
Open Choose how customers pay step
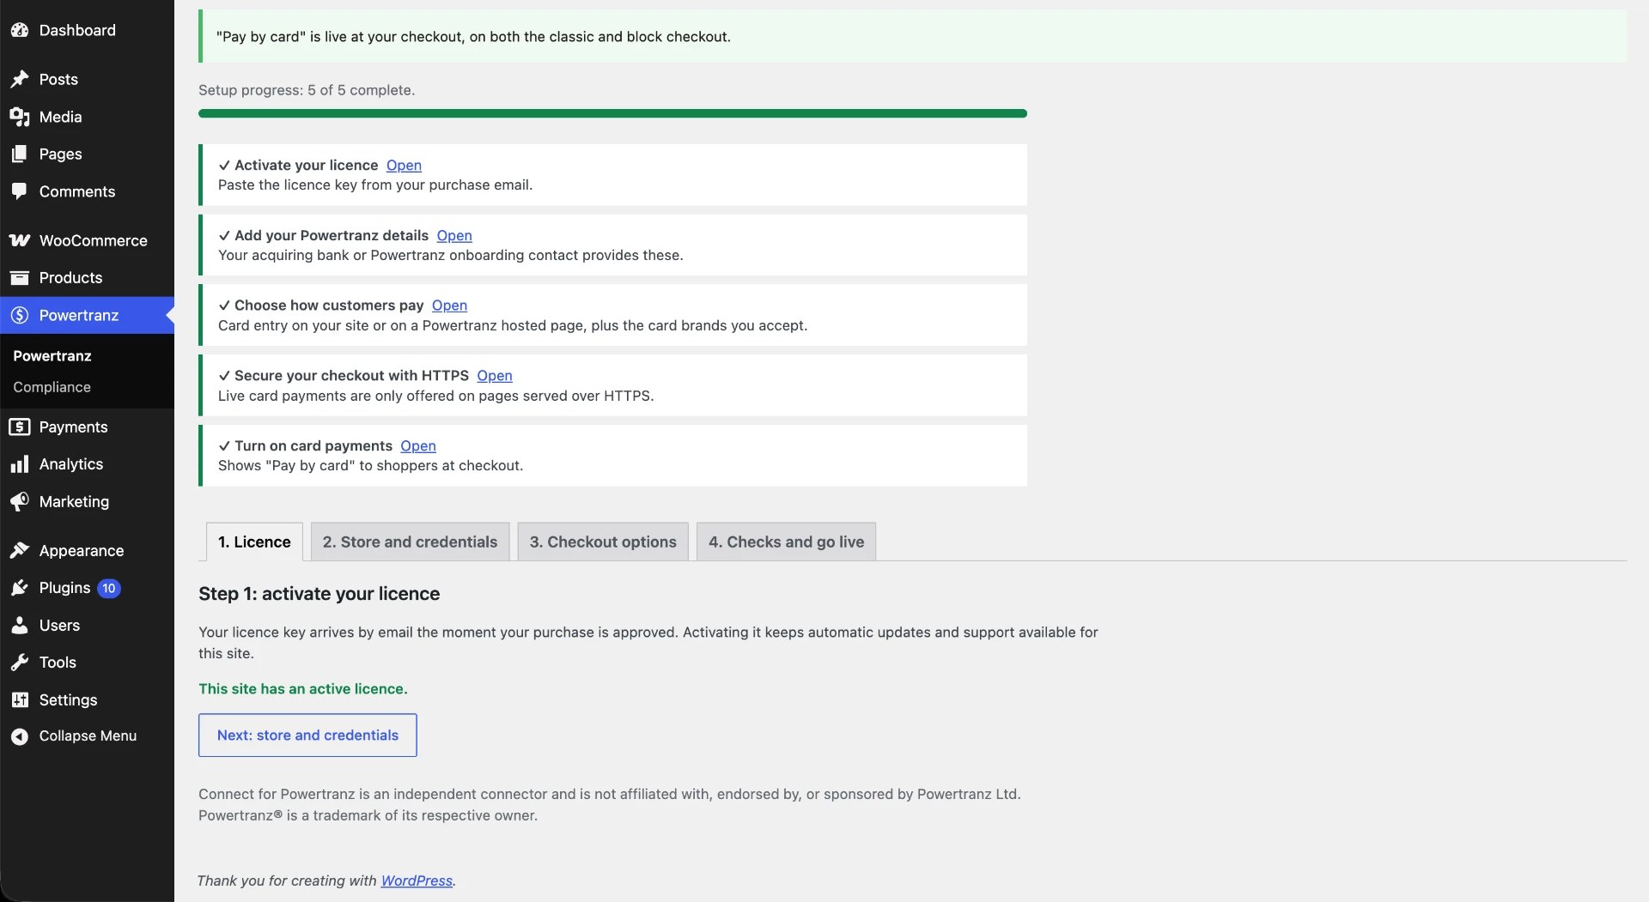tap(449, 306)
